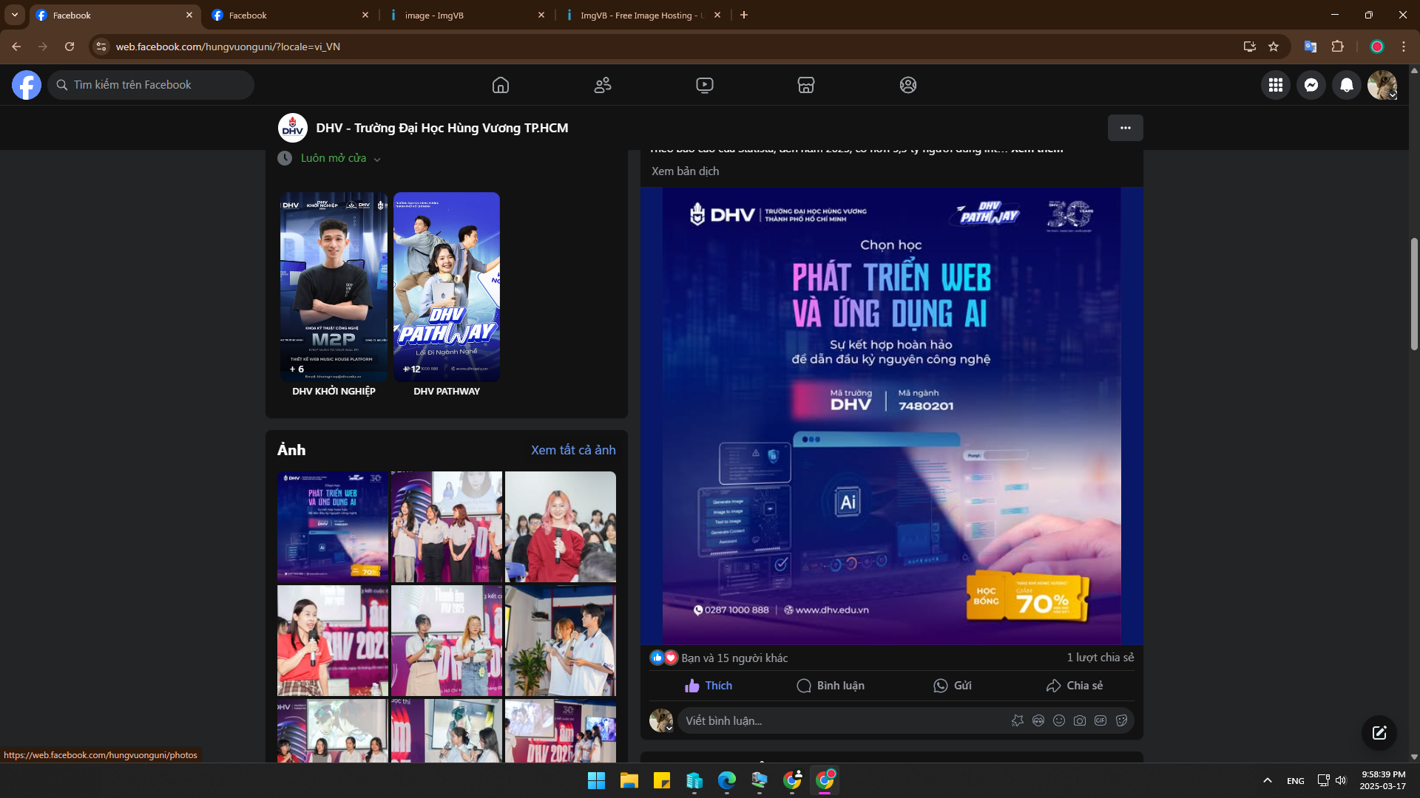This screenshot has width=1420, height=798.
Task: Open the Marketplace icon
Action: click(x=806, y=85)
